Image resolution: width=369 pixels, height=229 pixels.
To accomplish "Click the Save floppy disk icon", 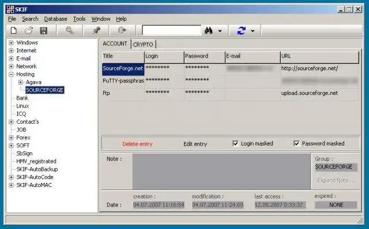I will (x=44, y=30).
